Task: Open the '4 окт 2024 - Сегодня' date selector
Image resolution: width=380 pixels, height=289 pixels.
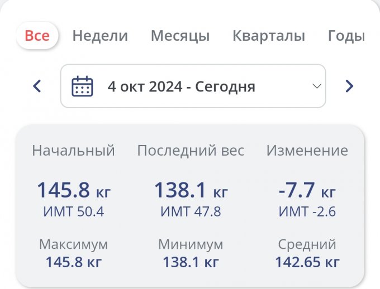Action: 182,86
